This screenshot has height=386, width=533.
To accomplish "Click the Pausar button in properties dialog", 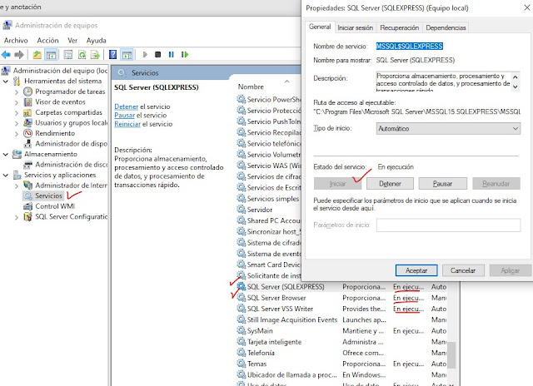I will click(442, 184).
